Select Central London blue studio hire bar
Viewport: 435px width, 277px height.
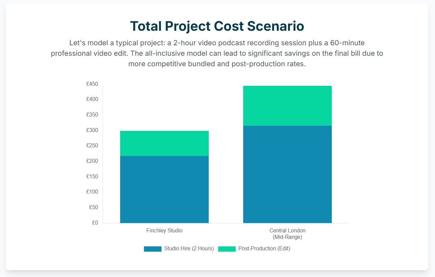point(288,174)
